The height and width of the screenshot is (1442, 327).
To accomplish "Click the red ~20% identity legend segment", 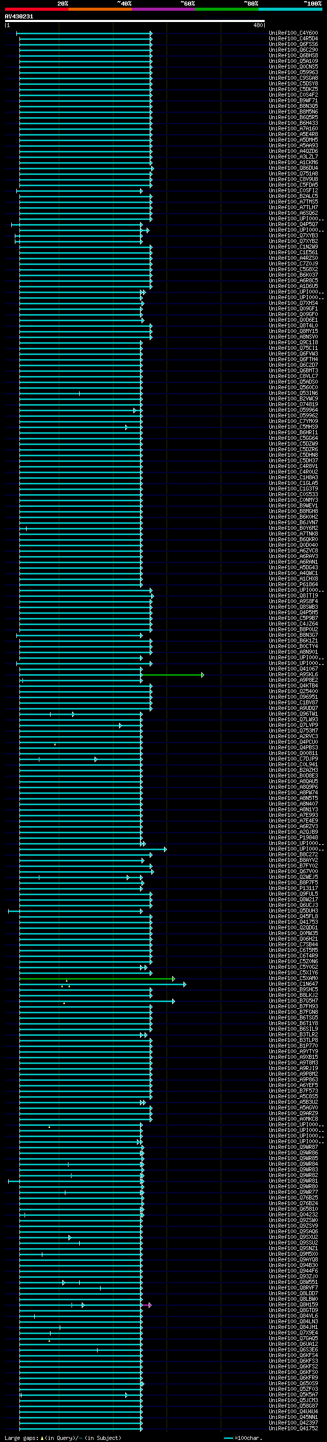I will pos(37,10).
